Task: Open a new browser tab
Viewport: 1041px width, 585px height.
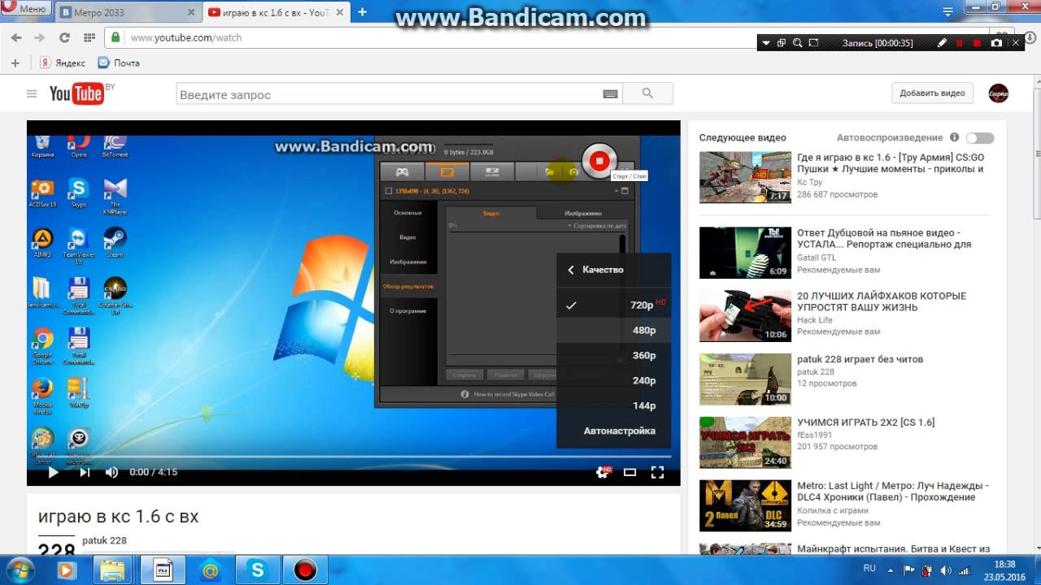Action: pyautogui.click(x=362, y=12)
